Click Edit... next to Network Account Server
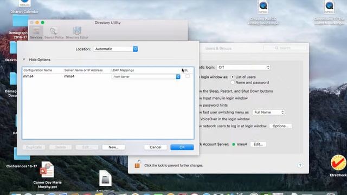 (258, 144)
